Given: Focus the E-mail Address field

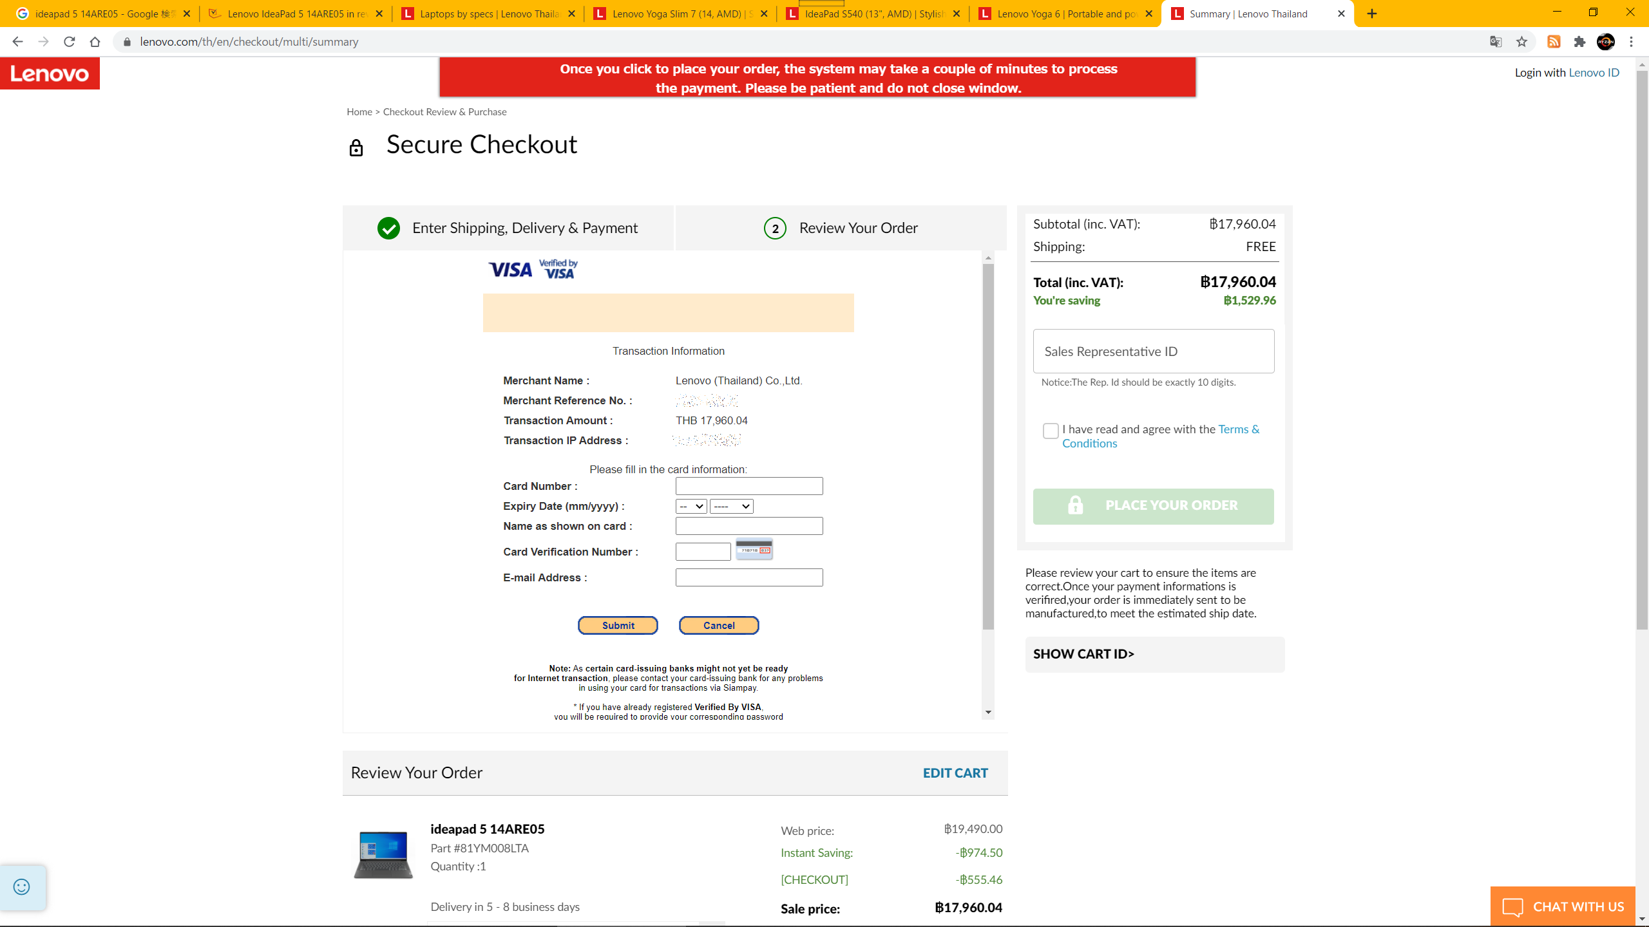Looking at the screenshot, I should point(749,577).
